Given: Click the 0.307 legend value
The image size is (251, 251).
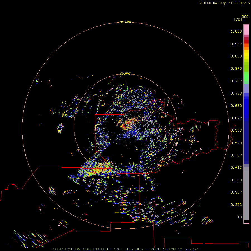Looking at the screenshot, I should (x=236, y=192).
